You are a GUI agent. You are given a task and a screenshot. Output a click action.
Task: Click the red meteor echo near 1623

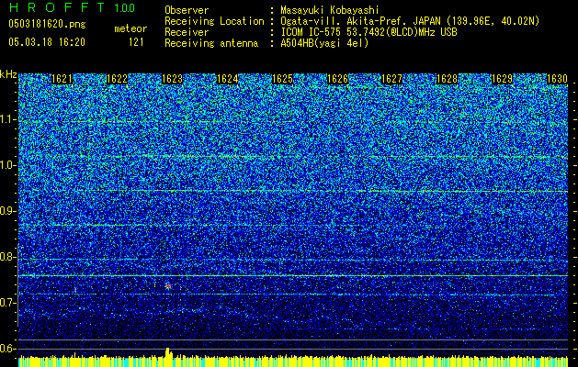coord(168,285)
